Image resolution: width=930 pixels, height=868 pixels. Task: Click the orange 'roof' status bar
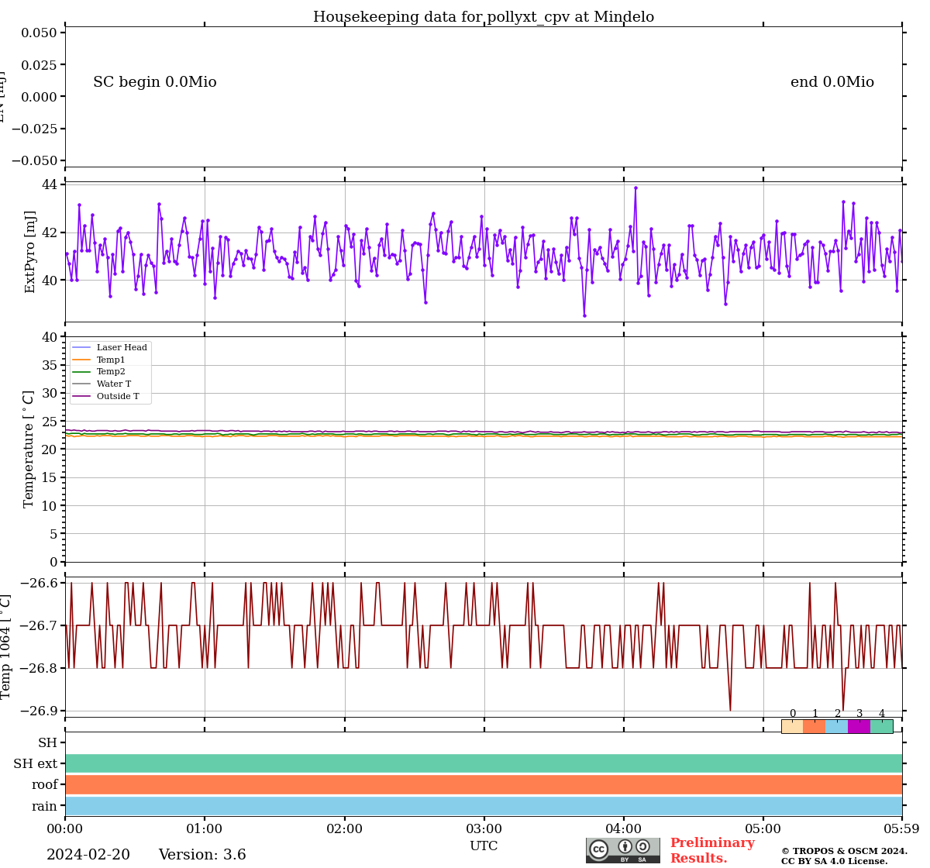pos(484,784)
